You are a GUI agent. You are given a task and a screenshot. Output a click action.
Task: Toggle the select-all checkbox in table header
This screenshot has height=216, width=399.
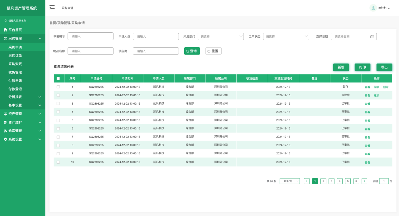(x=58, y=78)
